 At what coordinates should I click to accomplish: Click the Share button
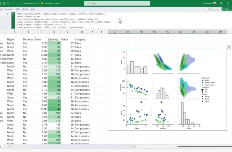[x=226, y=9]
